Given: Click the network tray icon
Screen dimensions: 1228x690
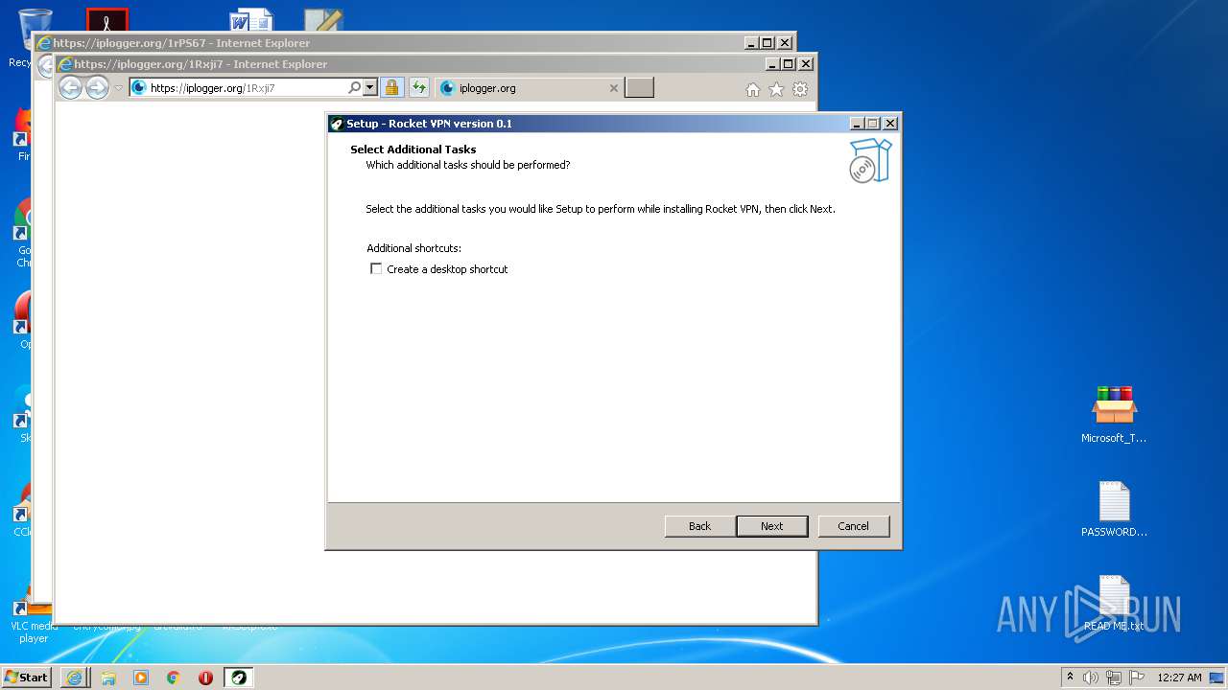Looking at the screenshot, I should point(1114,678).
